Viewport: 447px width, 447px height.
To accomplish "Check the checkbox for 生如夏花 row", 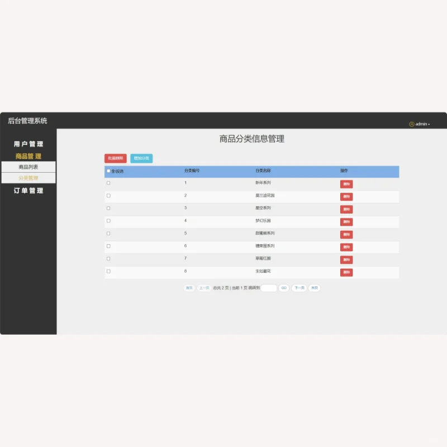I will tap(108, 272).
